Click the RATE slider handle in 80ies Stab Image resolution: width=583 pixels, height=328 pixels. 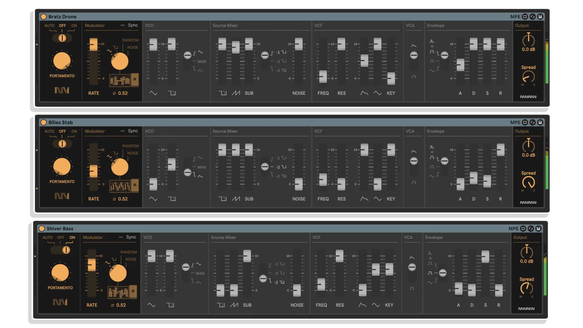pos(94,171)
